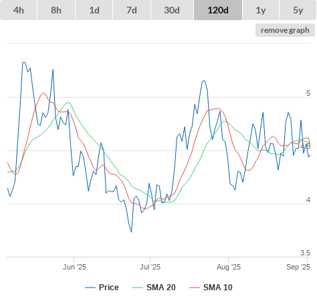
Task: Click the red SMA 10 legend marker
Action: pos(195,288)
